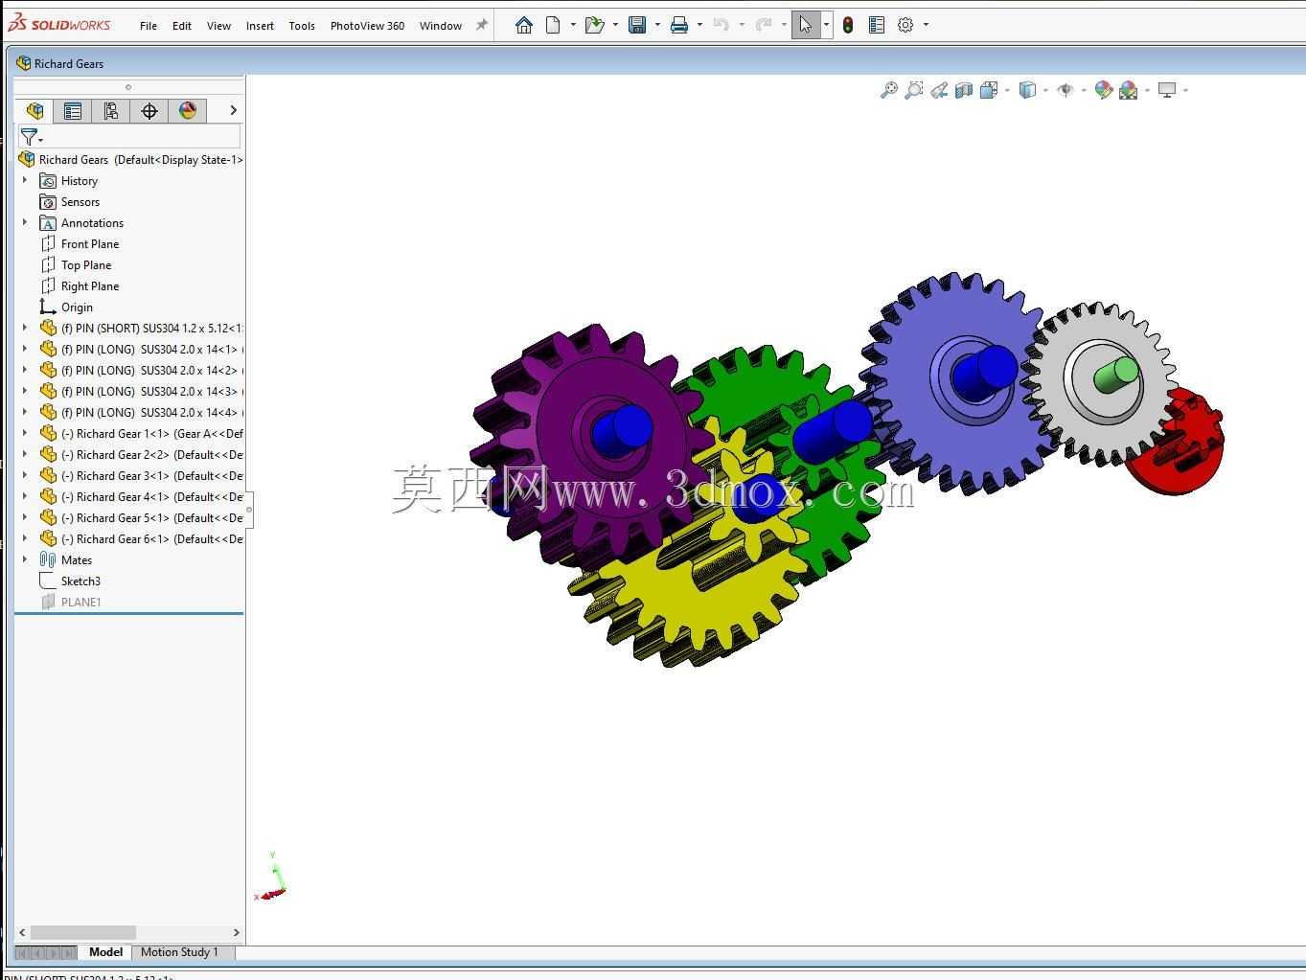Image resolution: width=1306 pixels, height=980 pixels.
Task: Expand the Annotations node
Action: pyautogui.click(x=25, y=222)
